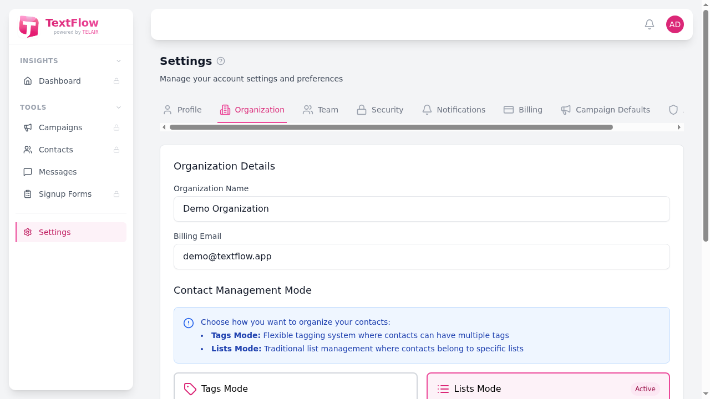The width and height of the screenshot is (710, 399).
Task: Collapse the INSIGHTS section
Action: 118,60
